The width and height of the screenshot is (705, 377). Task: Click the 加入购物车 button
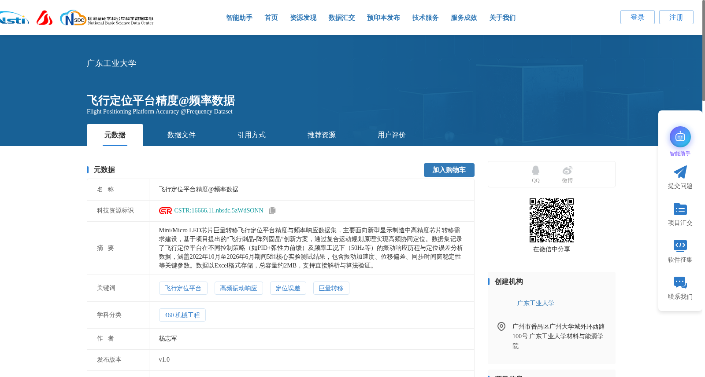click(449, 170)
